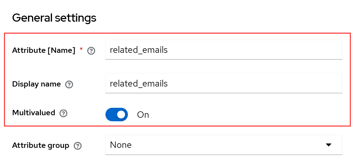358x167 pixels.
Task: Click the question mark icon next to Multivalued
Action: 63,113
